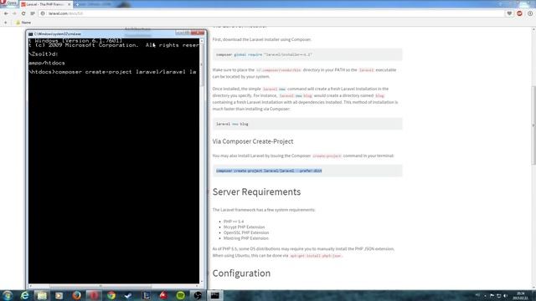Open a new browser tab with plus

click(x=77, y=4)
